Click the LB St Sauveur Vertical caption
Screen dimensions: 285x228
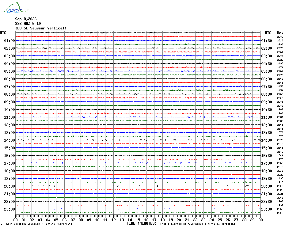(x=41, y=28)
